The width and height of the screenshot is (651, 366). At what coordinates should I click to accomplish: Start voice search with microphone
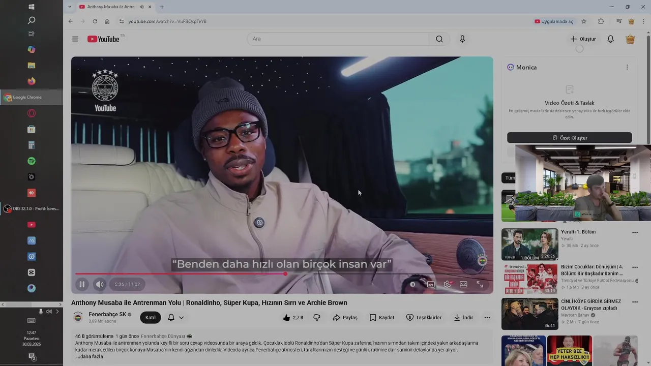462,39
